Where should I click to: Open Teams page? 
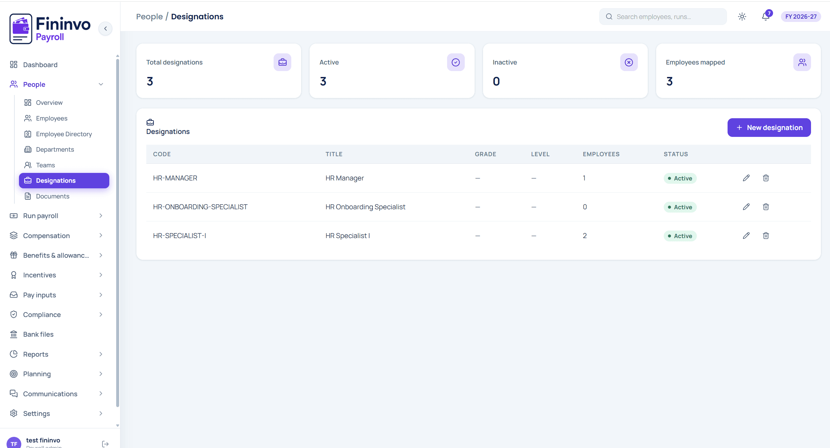click(64, 165)
